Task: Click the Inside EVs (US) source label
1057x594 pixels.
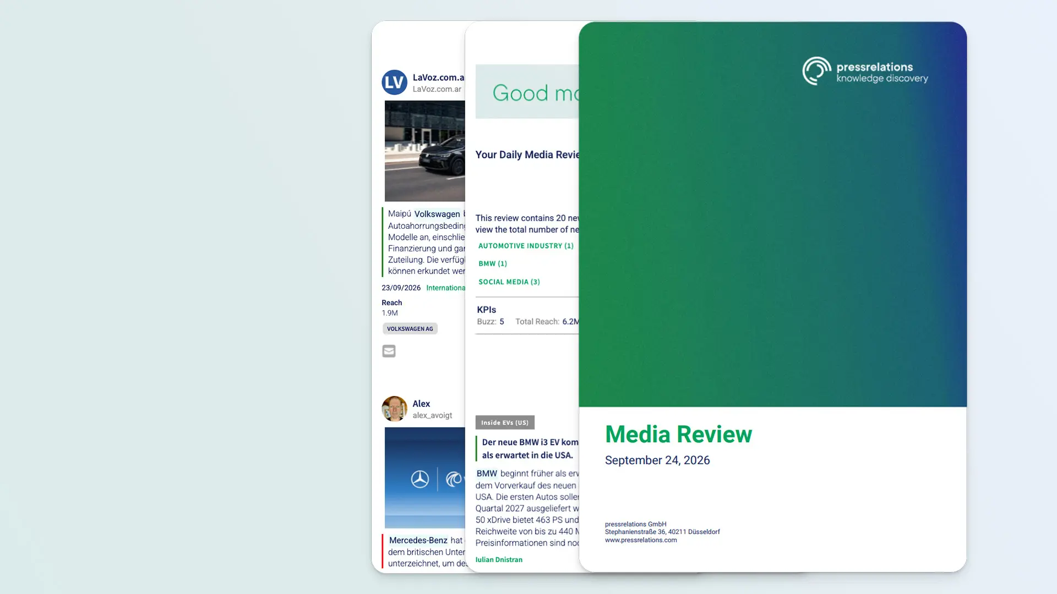Action: coord(505,422)
